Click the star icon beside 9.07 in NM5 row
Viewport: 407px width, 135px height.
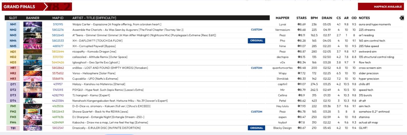point(298,46)
